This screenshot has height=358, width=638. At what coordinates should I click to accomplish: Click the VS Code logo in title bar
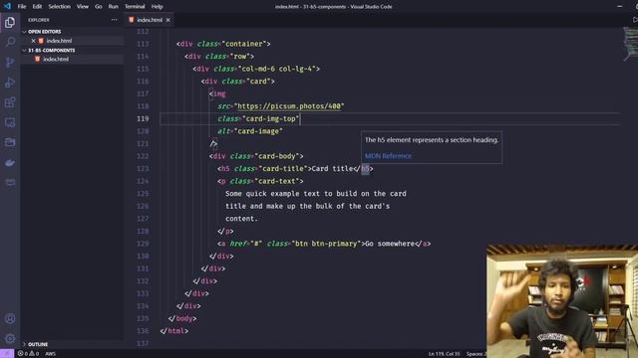click(7, 6)
